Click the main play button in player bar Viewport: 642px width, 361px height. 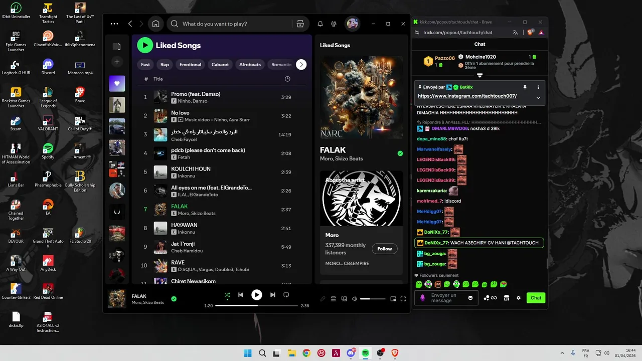tap(256, 295)
